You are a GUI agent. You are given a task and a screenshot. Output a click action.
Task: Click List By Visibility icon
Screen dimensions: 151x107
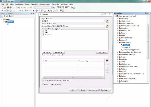[7, 16]
